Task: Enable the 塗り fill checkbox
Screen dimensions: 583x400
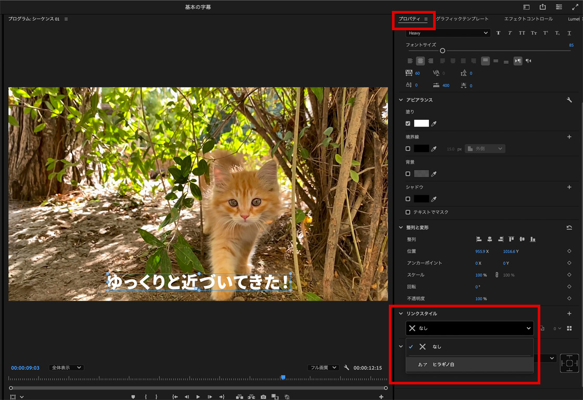Action: coord(408,123)
